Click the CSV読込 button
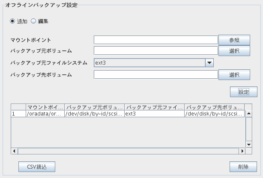The image size is (263, 178). 37,167
